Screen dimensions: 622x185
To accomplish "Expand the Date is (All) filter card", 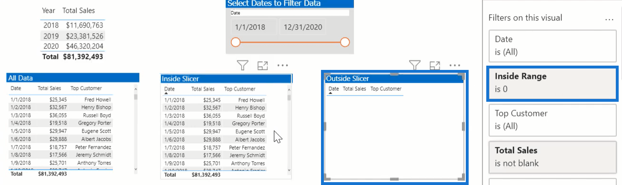I will [552, 45].
